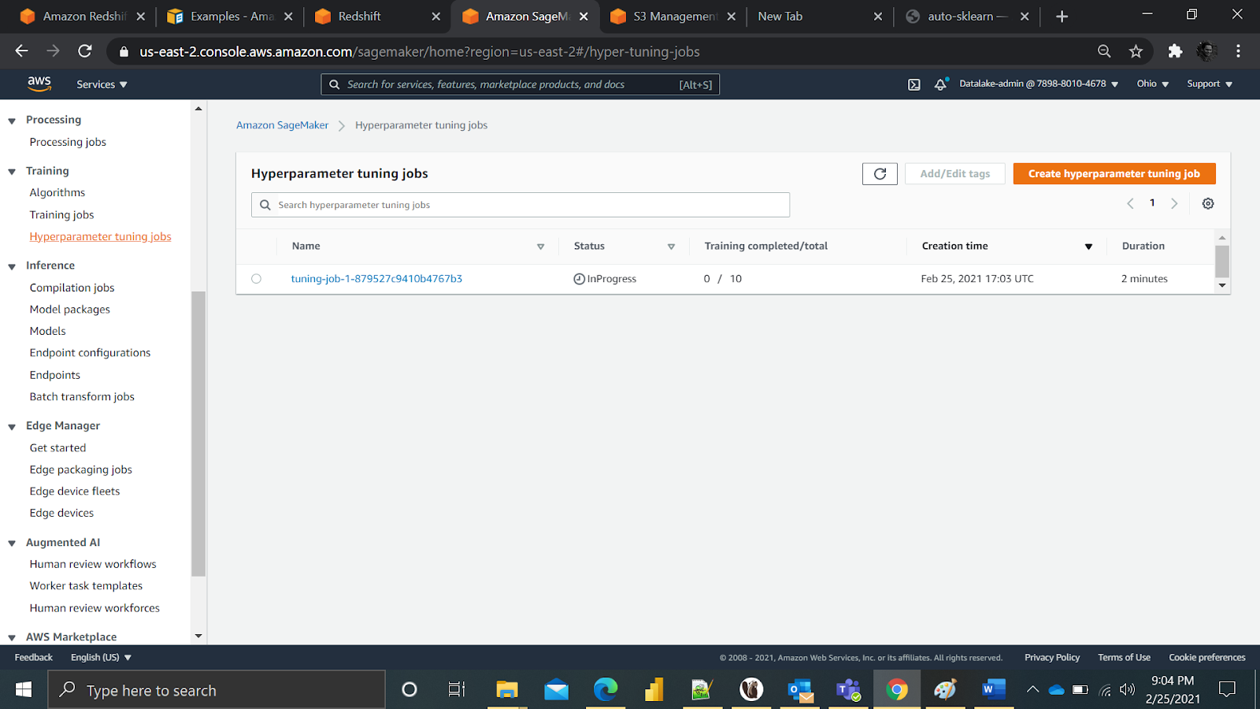Open Training jobs in sidebar
The image size is (1260, 709).
(61, 215)
